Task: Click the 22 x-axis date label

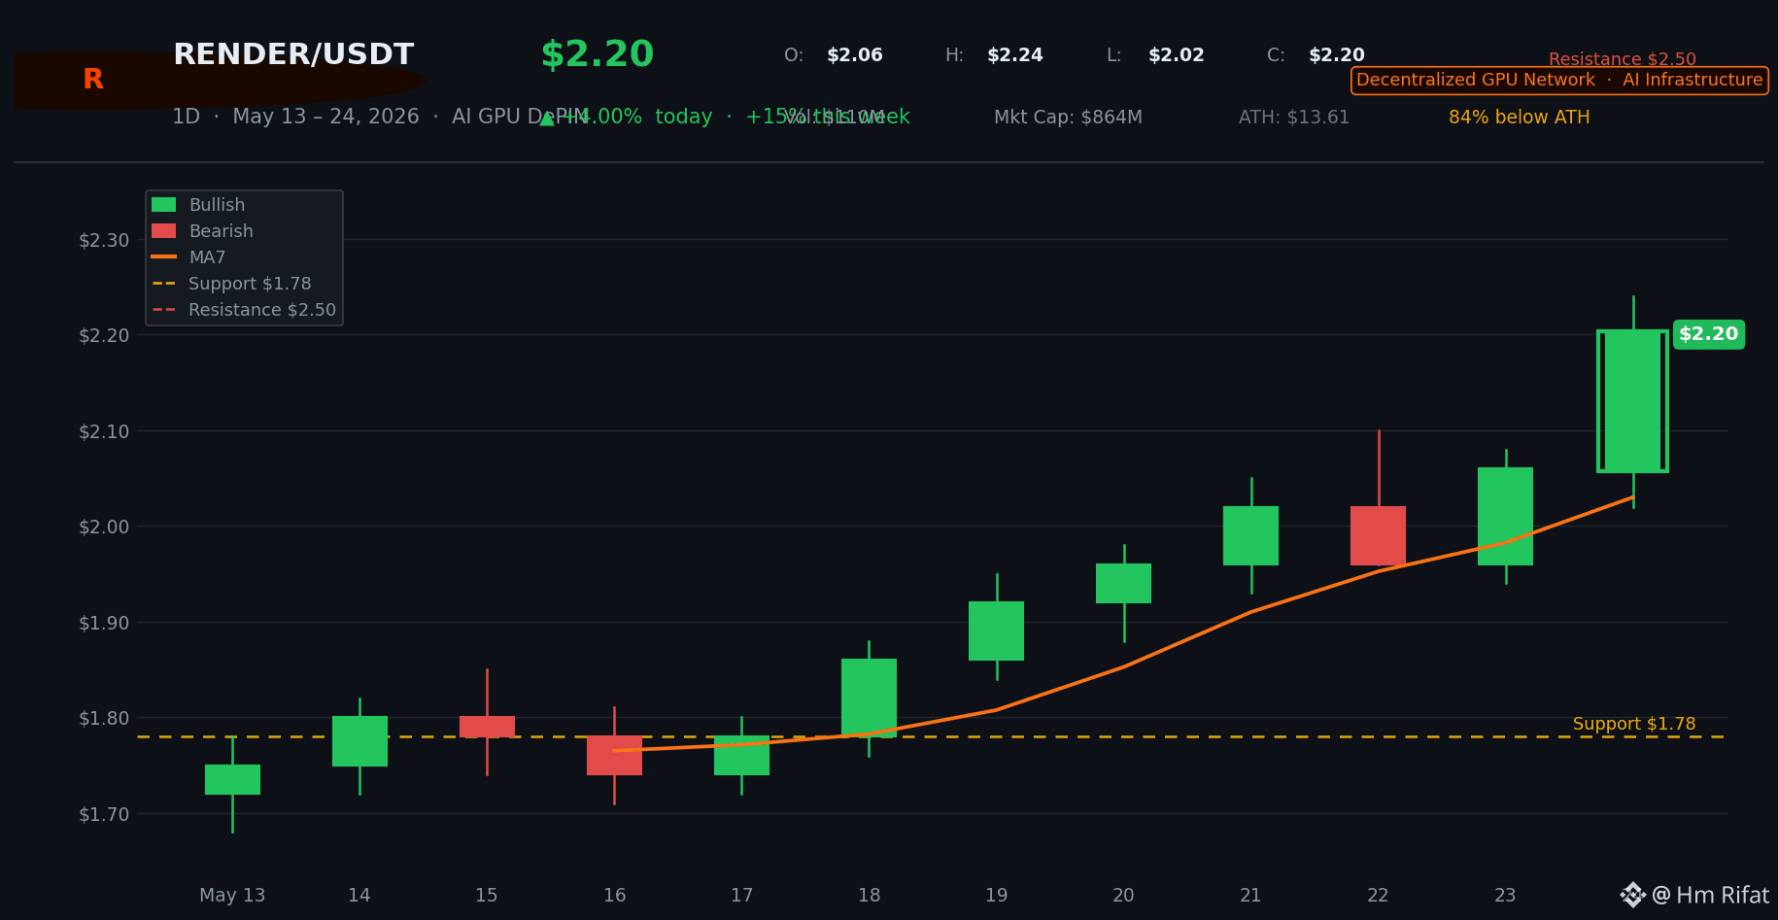Action: (1378, 895)
